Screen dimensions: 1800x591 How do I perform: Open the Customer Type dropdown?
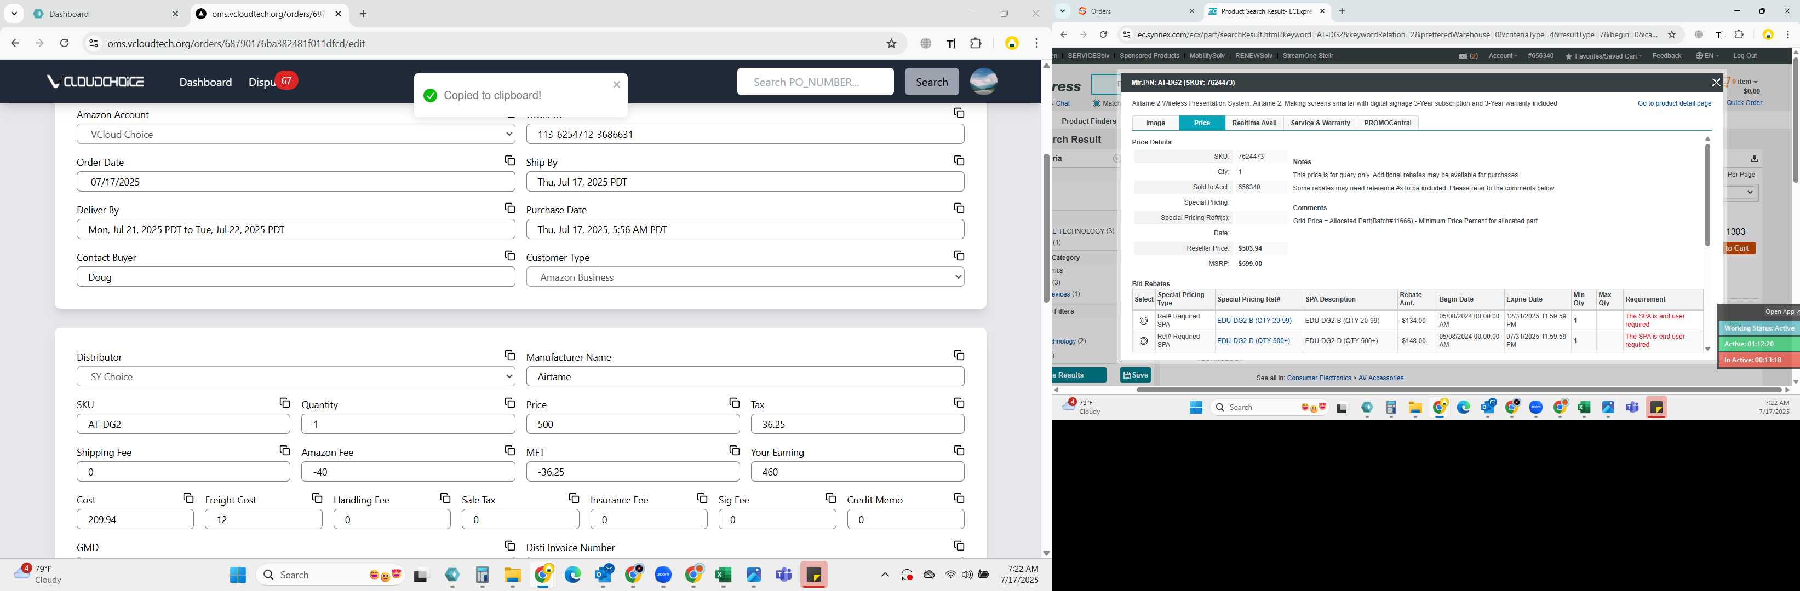745,277
